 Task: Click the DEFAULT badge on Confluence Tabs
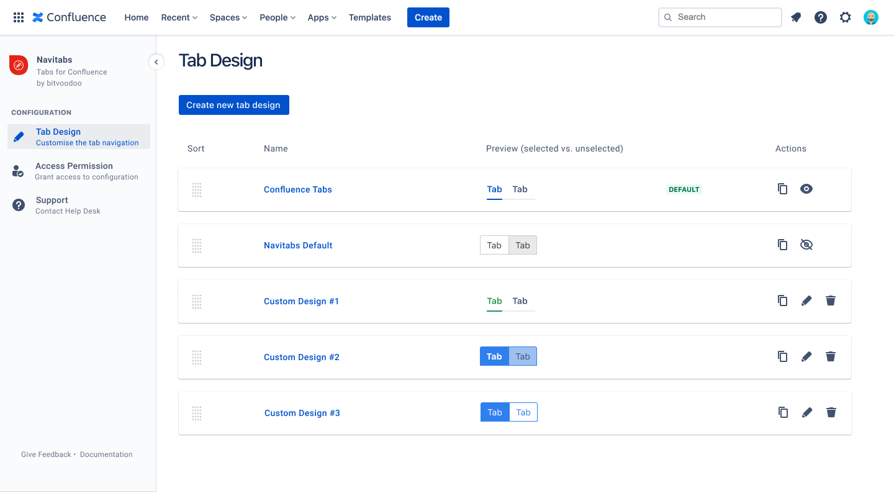[684, 189]
